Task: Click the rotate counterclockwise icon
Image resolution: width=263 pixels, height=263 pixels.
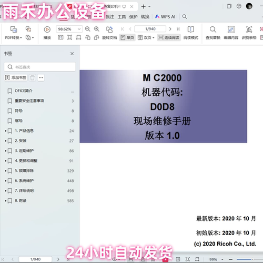Action: (88, 37)
